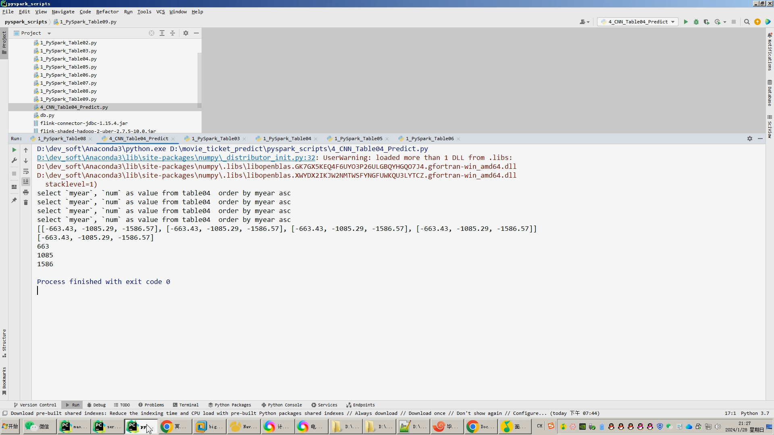The height and width of the screenshot is (435, 774).
Task: Click the print console output icon
Action: point(26,192)
